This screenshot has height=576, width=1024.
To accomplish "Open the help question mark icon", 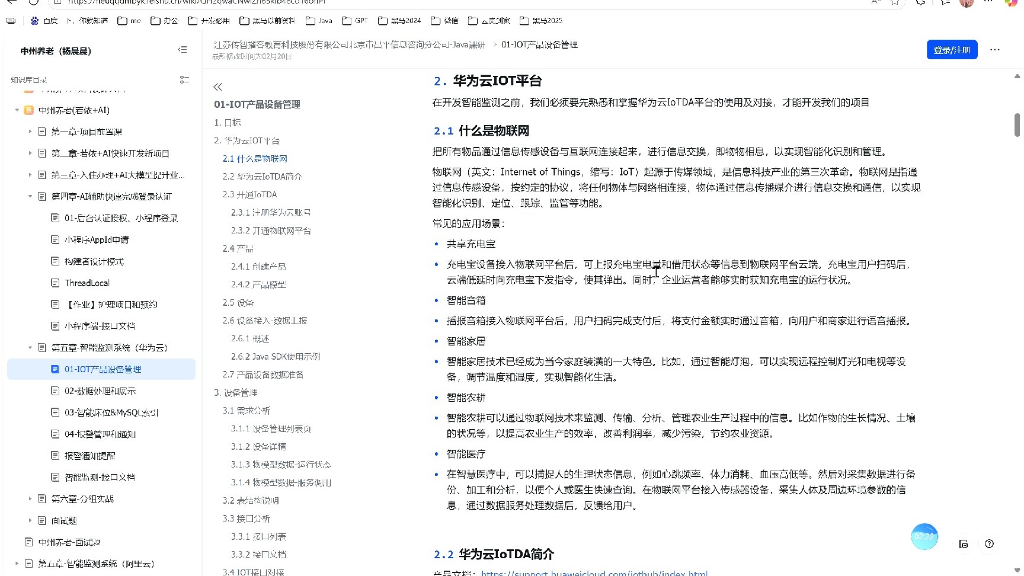I will (x=989, y=544).
